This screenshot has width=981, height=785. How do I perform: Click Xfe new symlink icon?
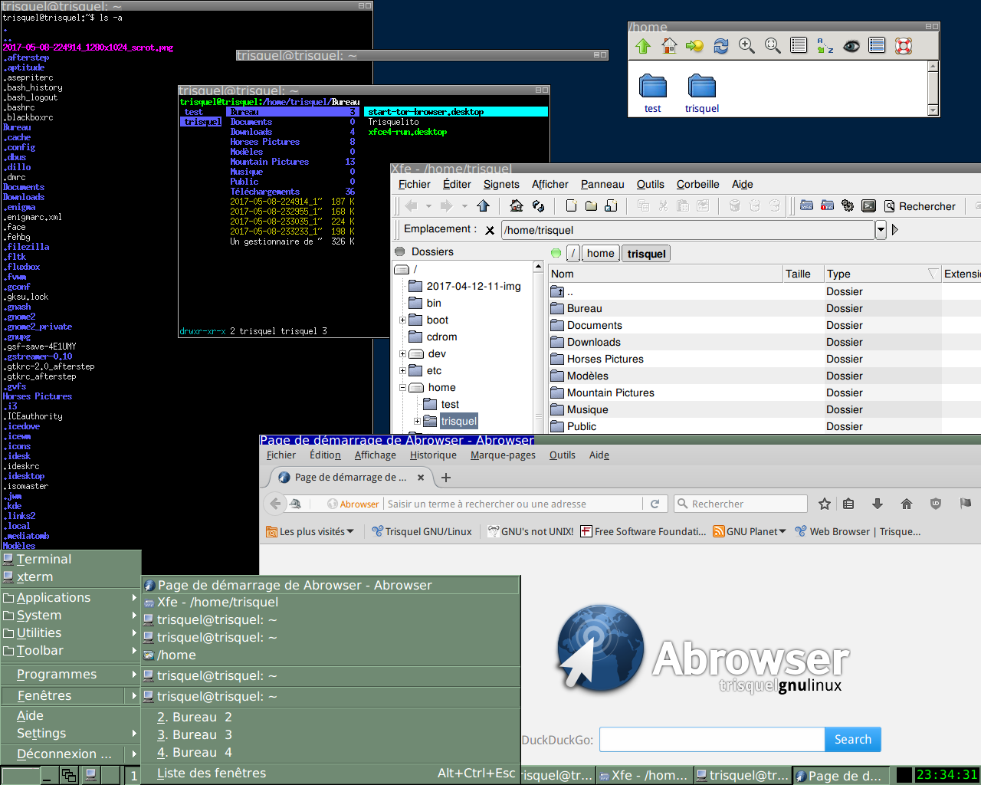611,205
